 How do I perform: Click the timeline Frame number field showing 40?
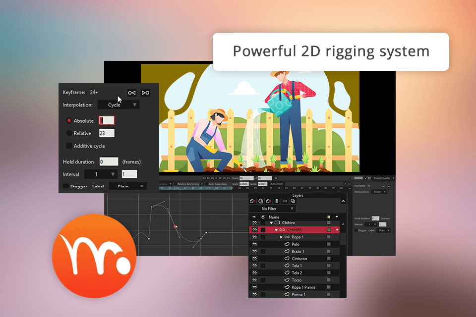pyautogui.click(x=246, y=178)
